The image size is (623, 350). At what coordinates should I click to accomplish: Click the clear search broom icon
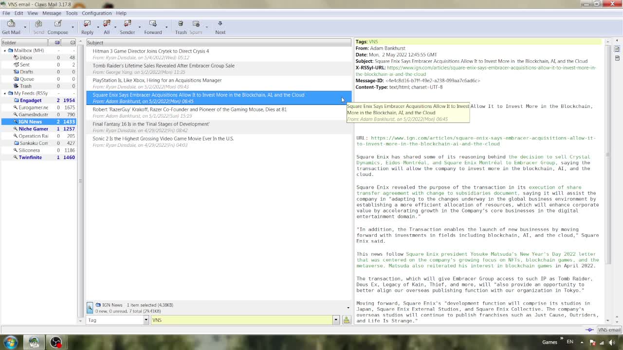[x=346, y=320]
